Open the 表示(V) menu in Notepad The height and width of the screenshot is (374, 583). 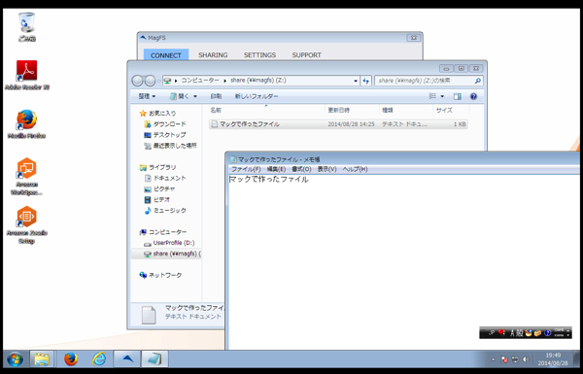click(x=326, y=169)
